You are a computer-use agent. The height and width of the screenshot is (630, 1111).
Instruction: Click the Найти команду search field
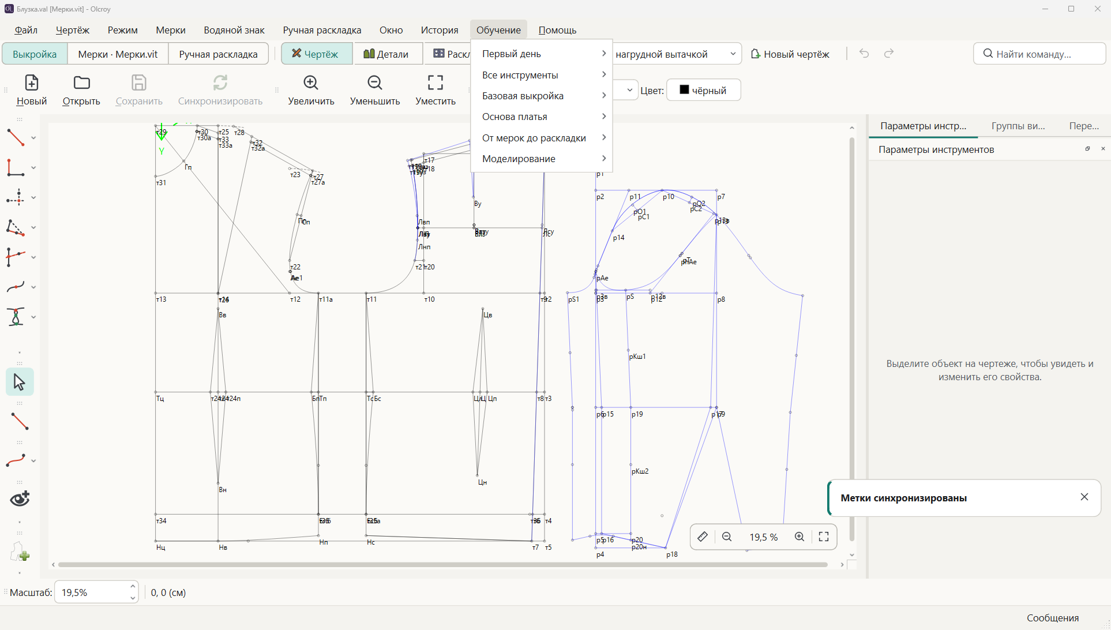pos(1039,54)
